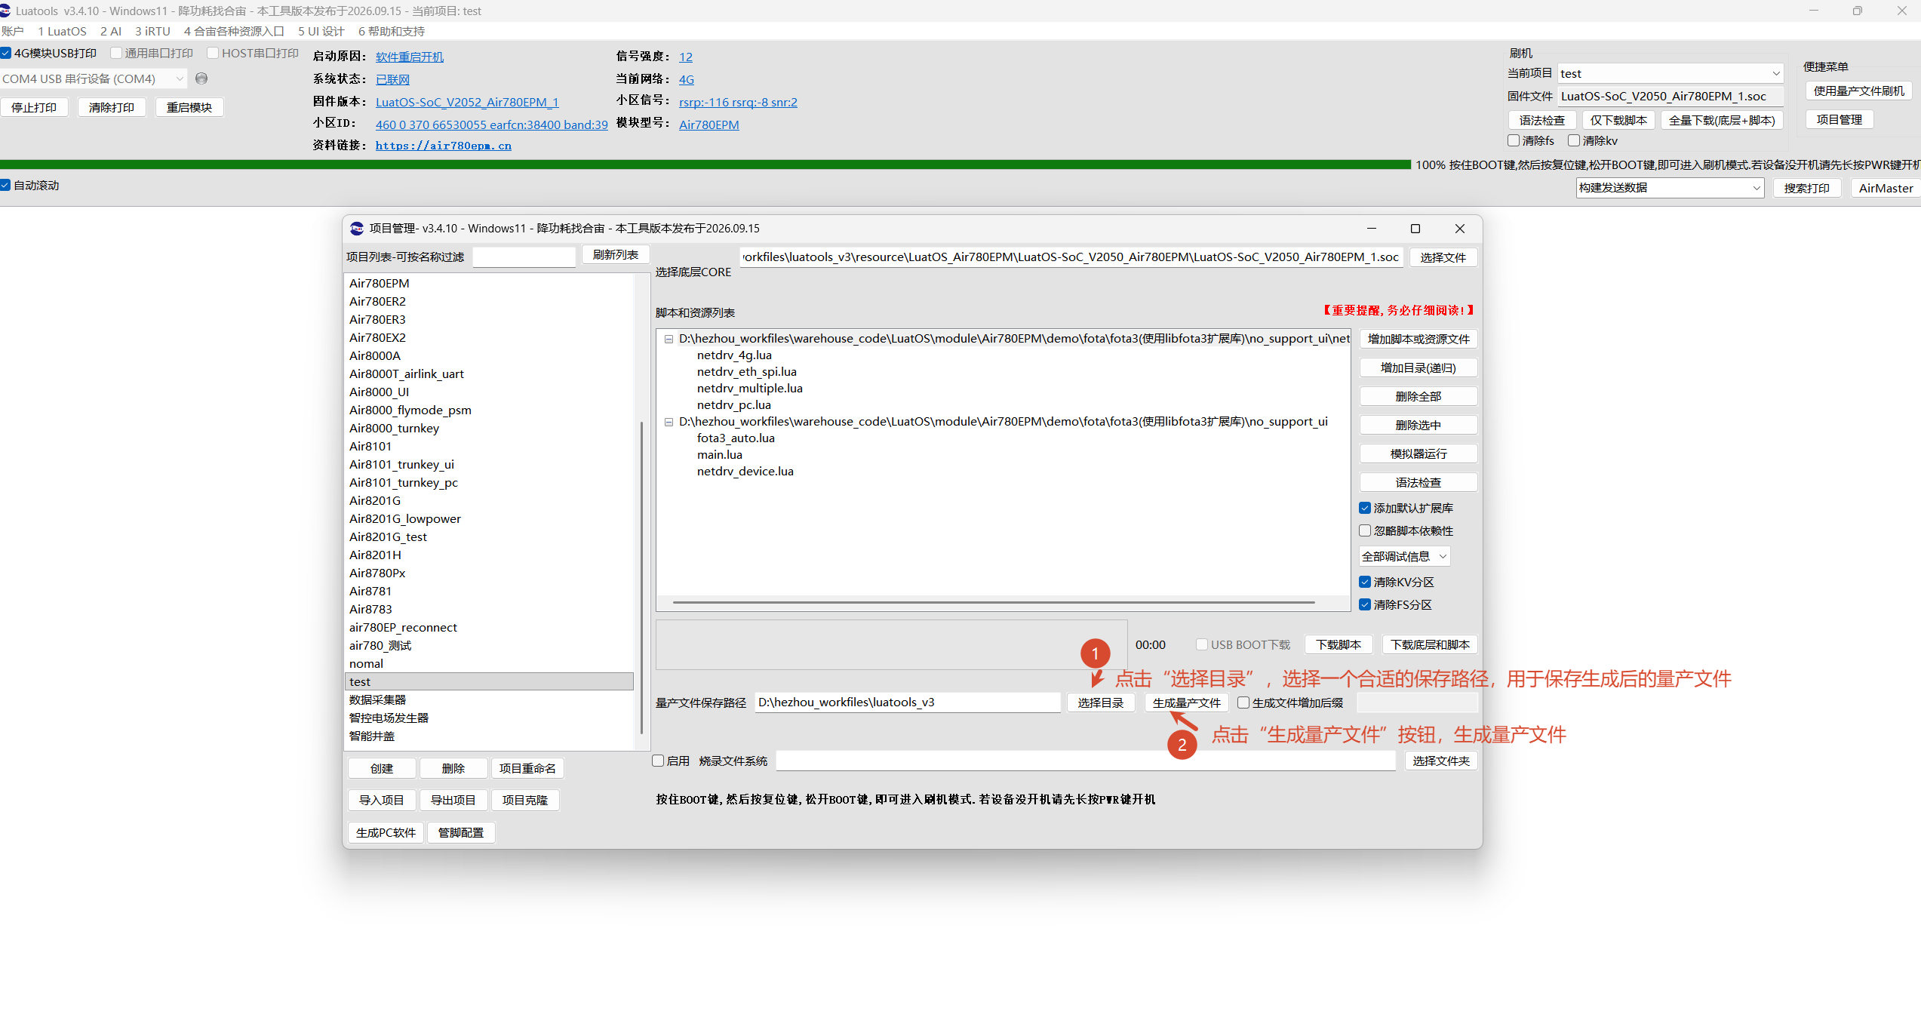This screenshot has width=1921, height=1036.
Task: Check 启用 for 烧录文件系统
Action: [x=658, y=761]
